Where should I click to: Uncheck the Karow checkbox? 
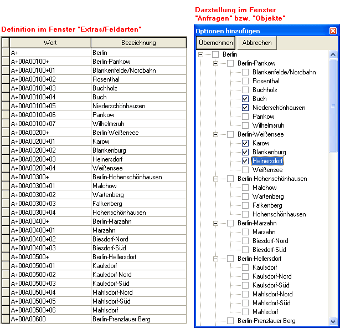245,143
